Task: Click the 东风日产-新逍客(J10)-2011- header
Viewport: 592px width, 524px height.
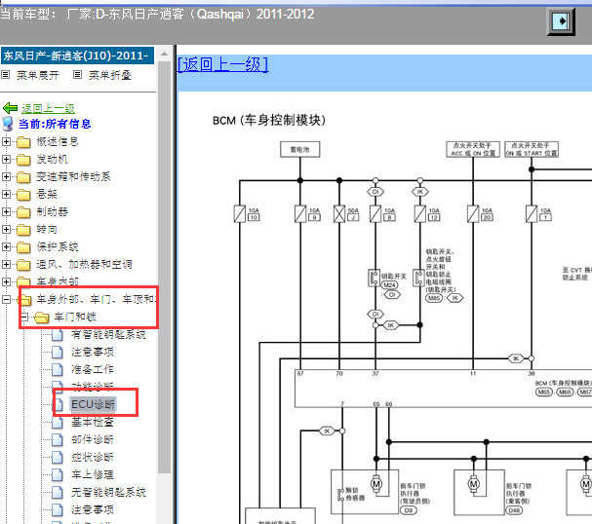Action: 77,56
